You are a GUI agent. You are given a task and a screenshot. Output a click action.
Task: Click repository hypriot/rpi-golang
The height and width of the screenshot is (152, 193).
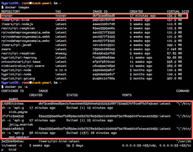coord(18,78)
